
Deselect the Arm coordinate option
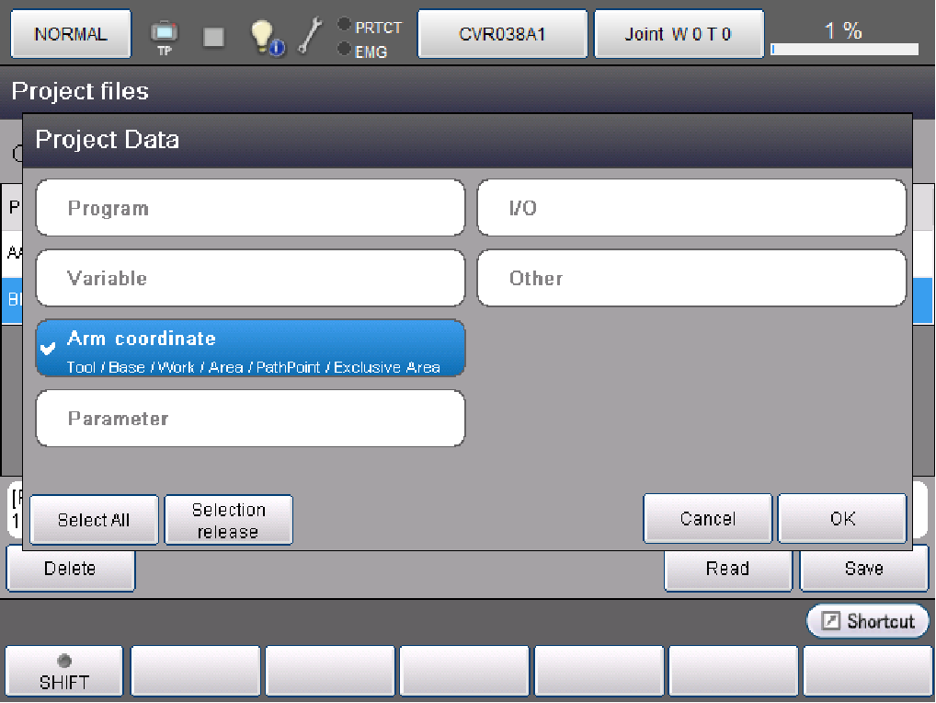tap(250, 349)
